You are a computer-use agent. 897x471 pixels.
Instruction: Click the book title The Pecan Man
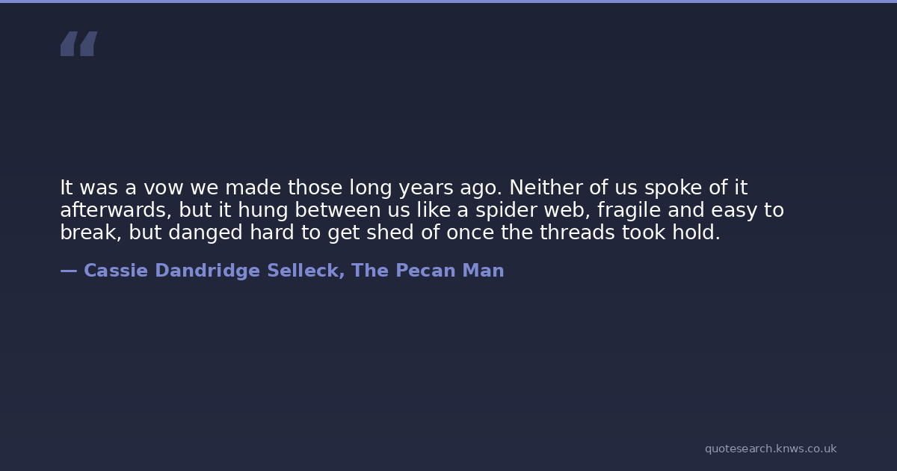[x=428, y=271]
